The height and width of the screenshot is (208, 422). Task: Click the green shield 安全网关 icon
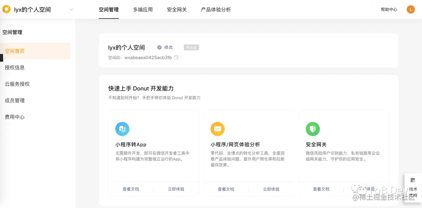coord(313,129)
